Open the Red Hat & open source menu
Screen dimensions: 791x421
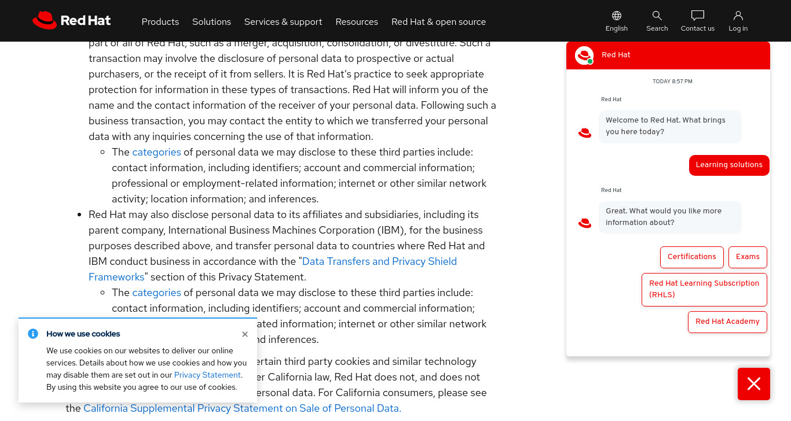(438, 21)
